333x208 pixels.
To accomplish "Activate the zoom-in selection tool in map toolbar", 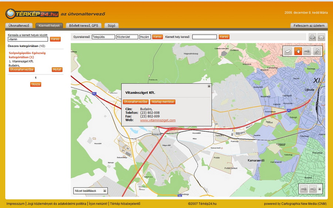I will point(307,51).
